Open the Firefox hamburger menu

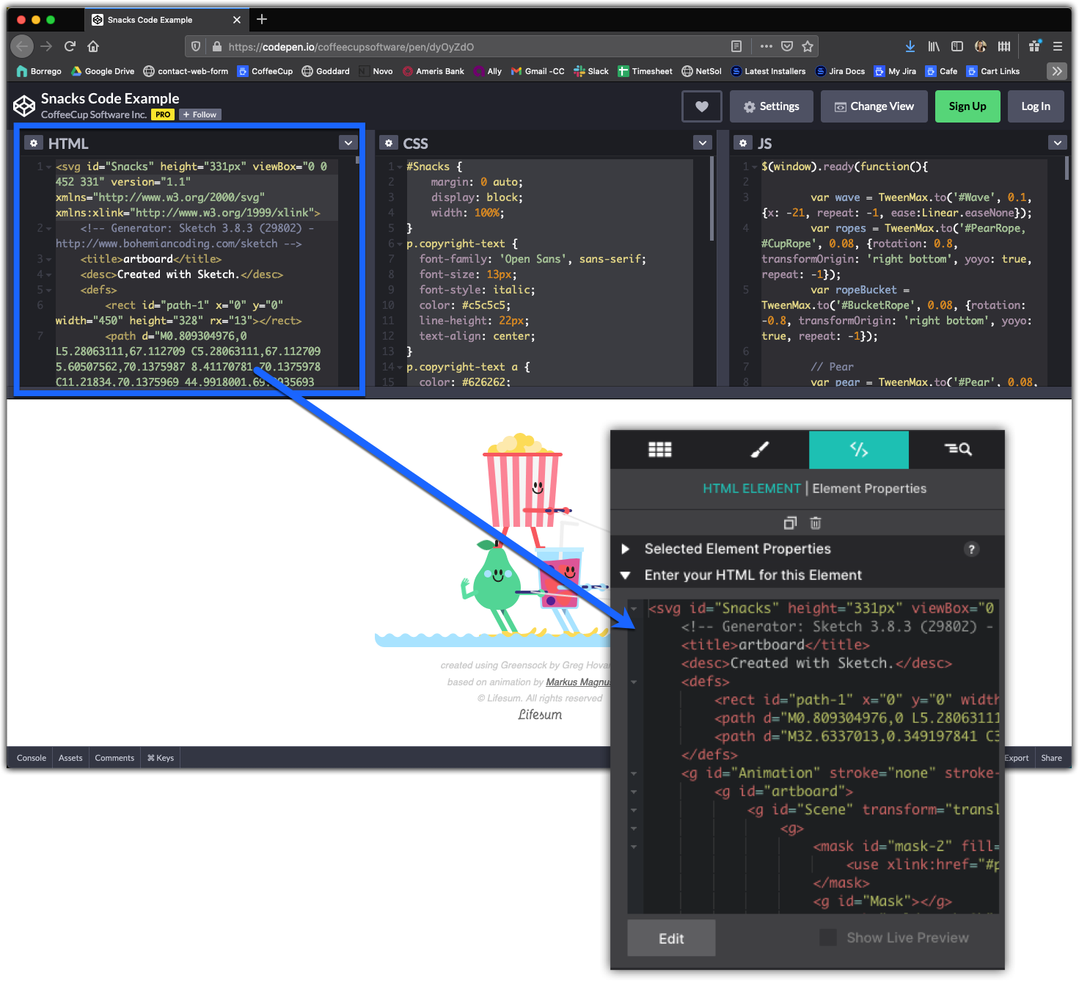pos(1058,46)
